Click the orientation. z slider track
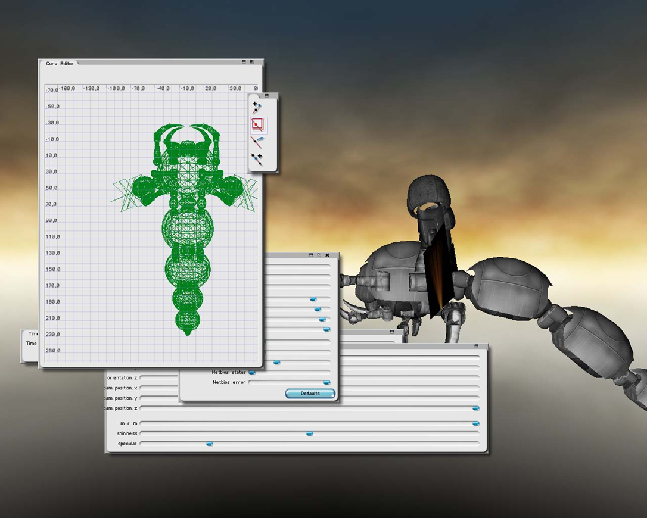The width and height of the screenshot is (647, 518). [x=158, y=378]
